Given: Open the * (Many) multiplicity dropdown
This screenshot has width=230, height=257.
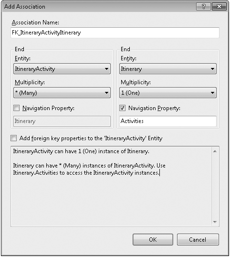Looking at the screenshot, I should pos(62,93).
